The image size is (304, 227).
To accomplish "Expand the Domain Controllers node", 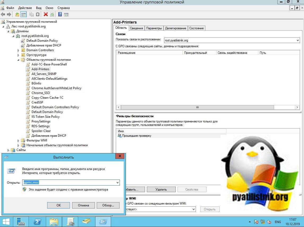I will coord(19,50).
